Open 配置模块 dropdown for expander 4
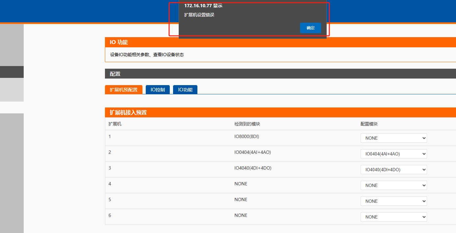Screen dimensions: 456x233 click(x=393, y=185)
